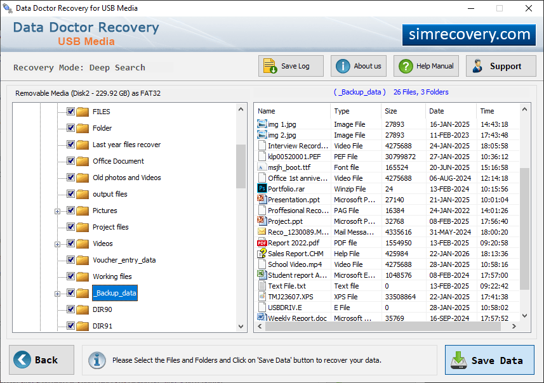Sort by the Size column header
544x383 pixels.
(403, 111)
